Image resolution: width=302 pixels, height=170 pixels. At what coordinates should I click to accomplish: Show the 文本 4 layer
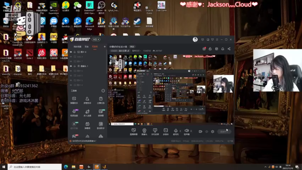[x=71, y=57]
